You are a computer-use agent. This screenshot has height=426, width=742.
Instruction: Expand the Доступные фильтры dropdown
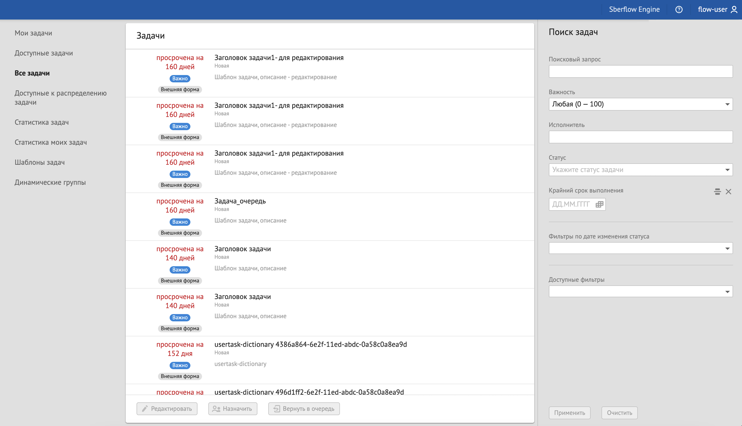[x=640, y=292]
